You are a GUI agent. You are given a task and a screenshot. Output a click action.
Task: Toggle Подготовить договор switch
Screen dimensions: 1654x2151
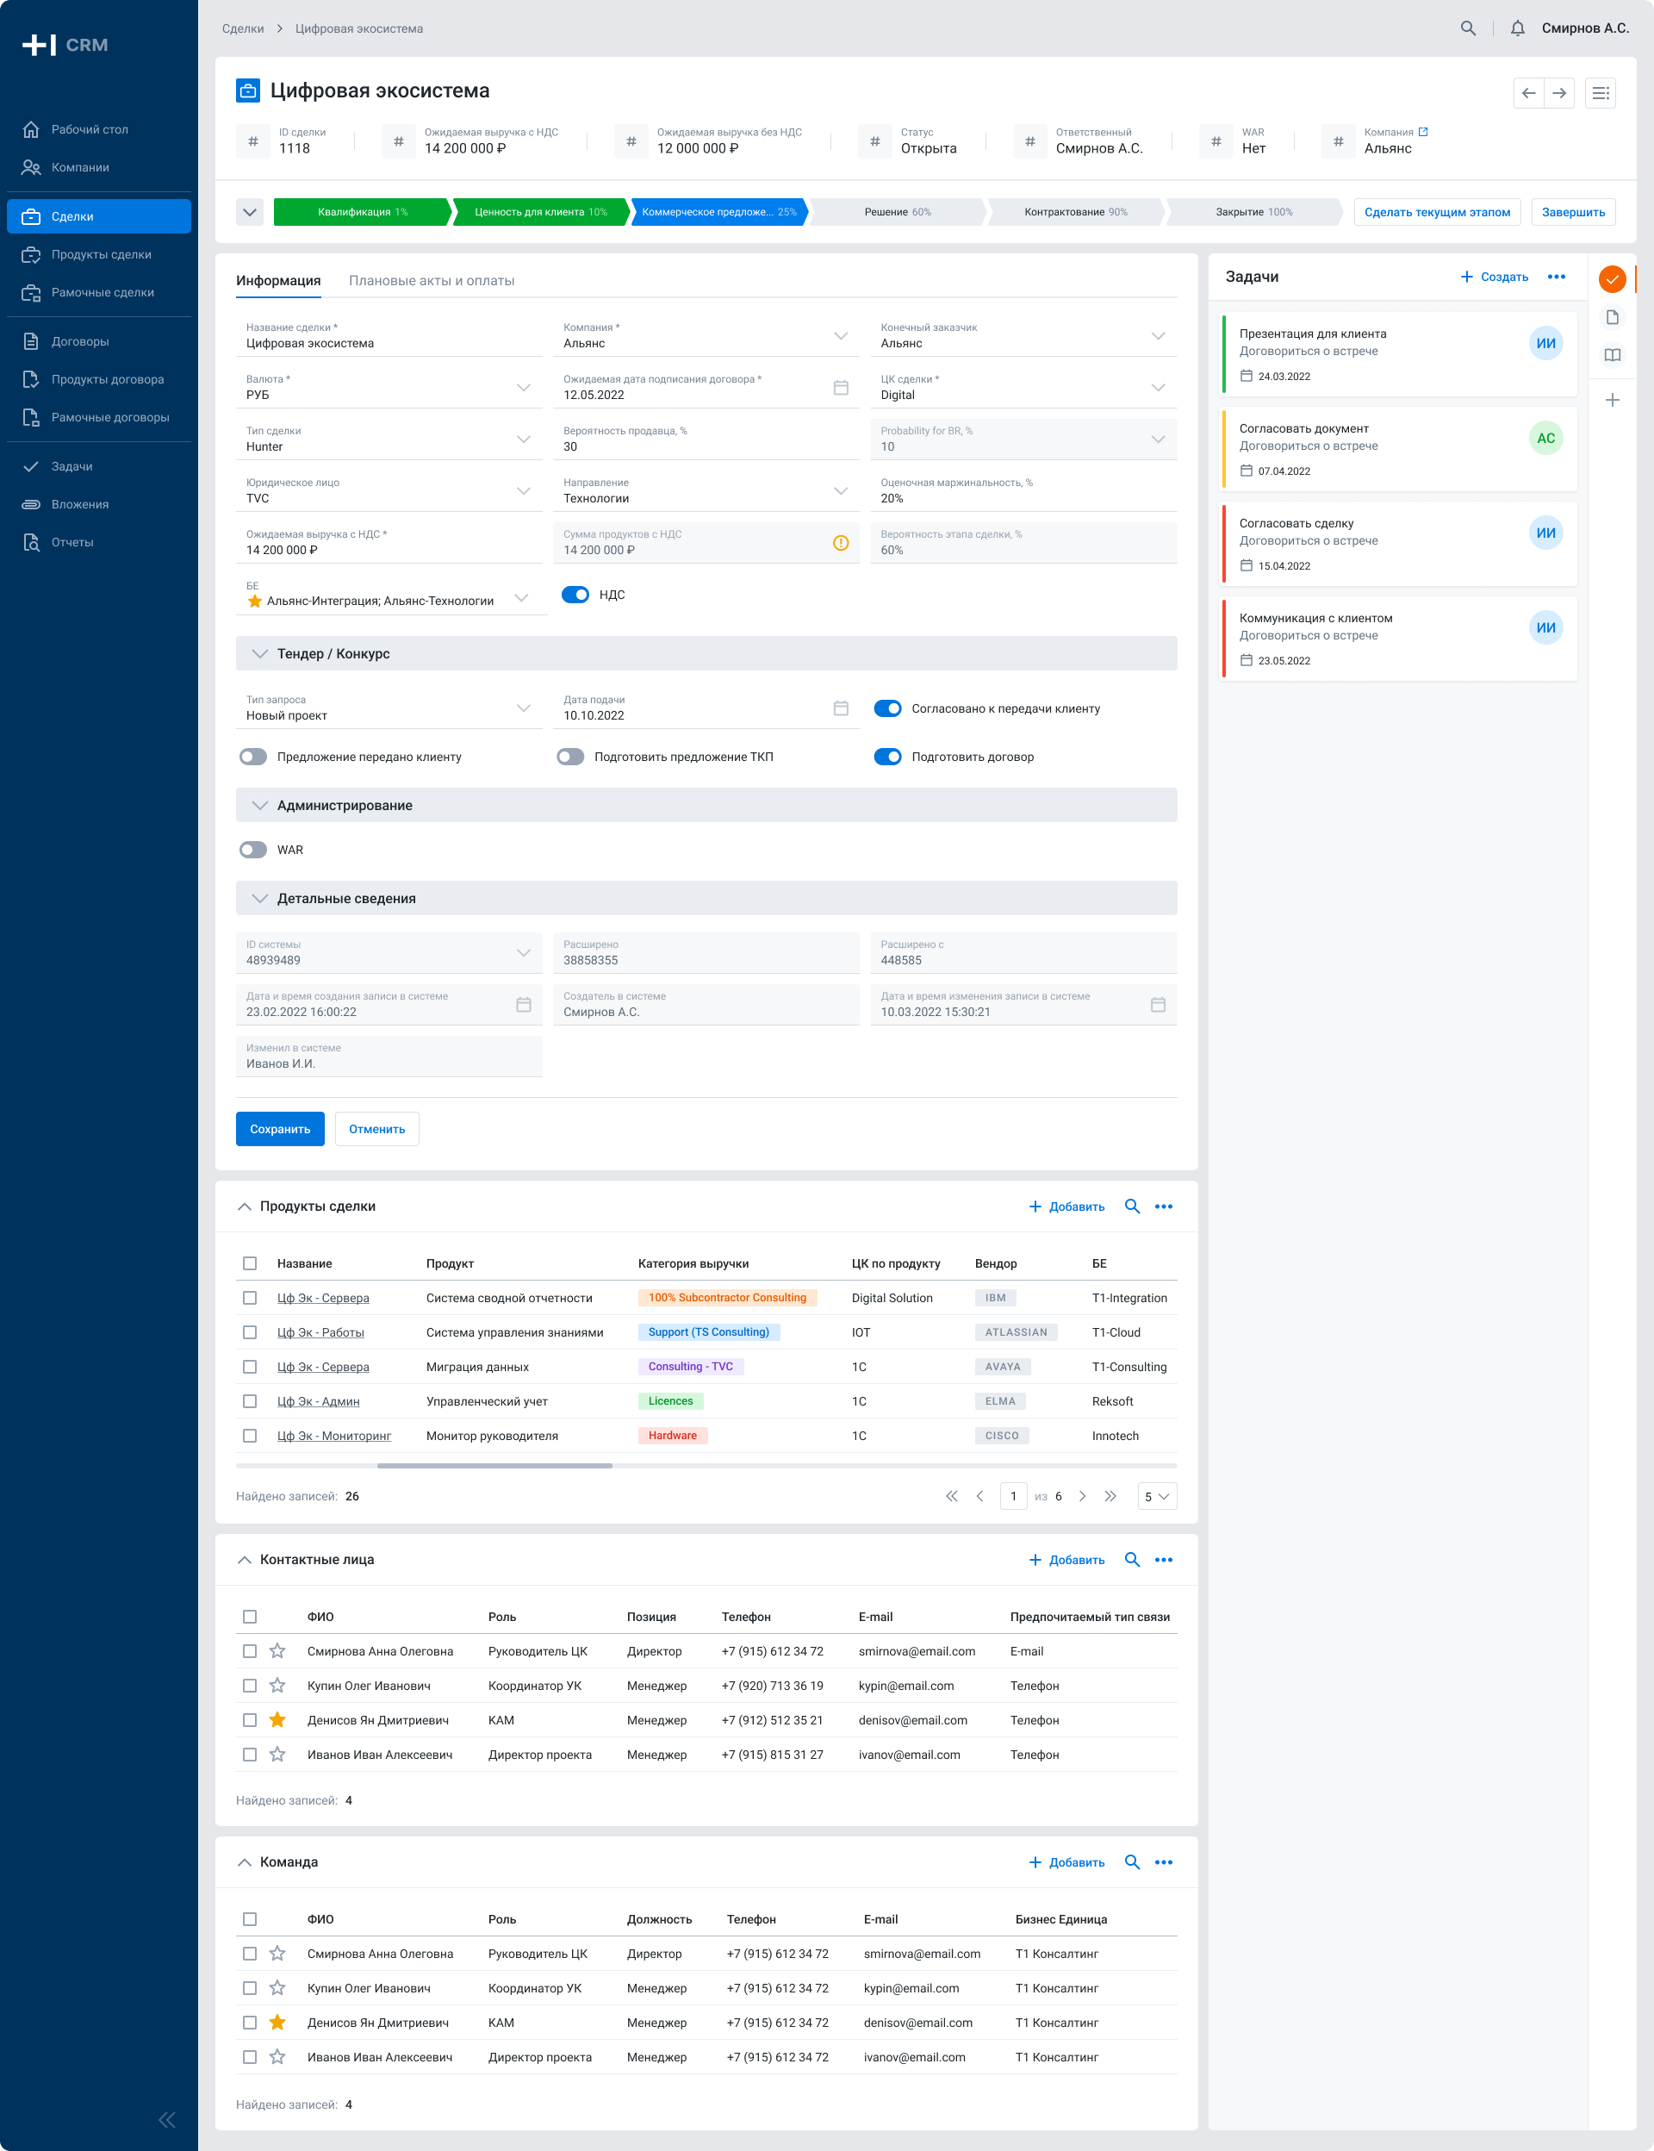click(x=887, y=758)
